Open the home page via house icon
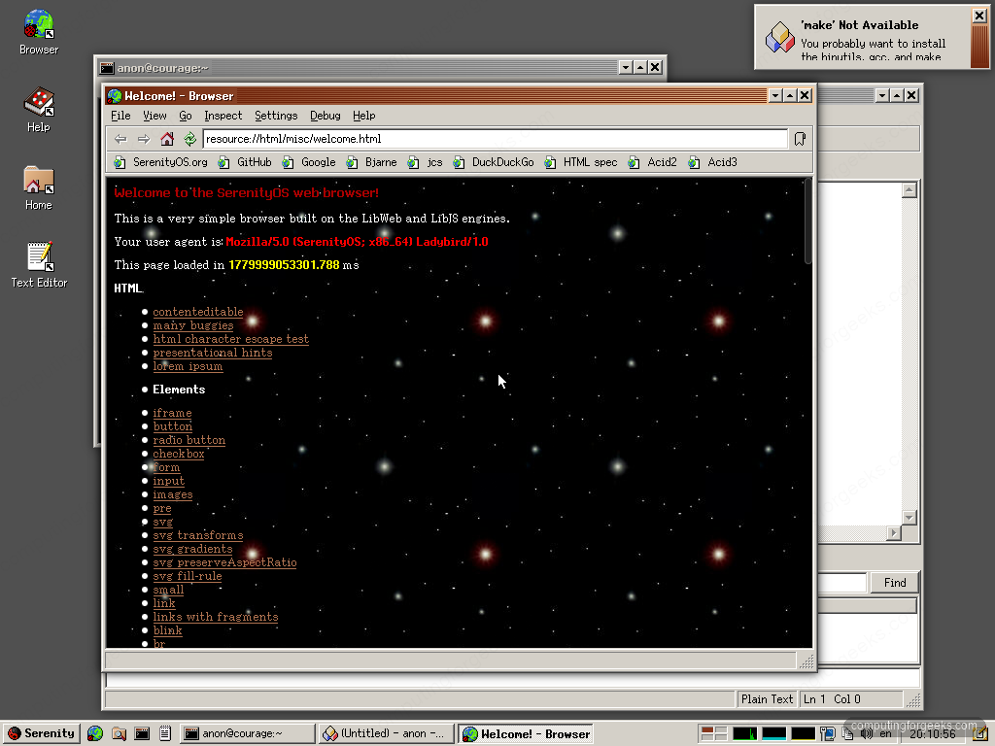 167,139
